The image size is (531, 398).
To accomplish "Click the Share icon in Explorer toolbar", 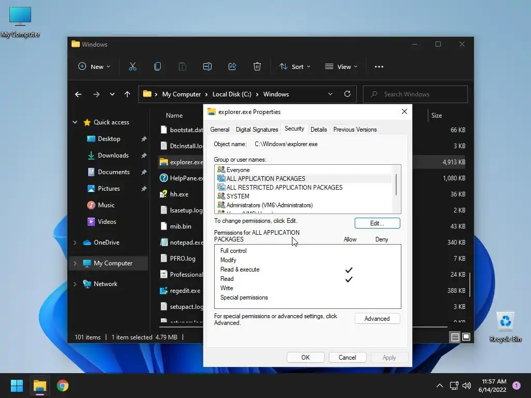I will coord(232,67).
